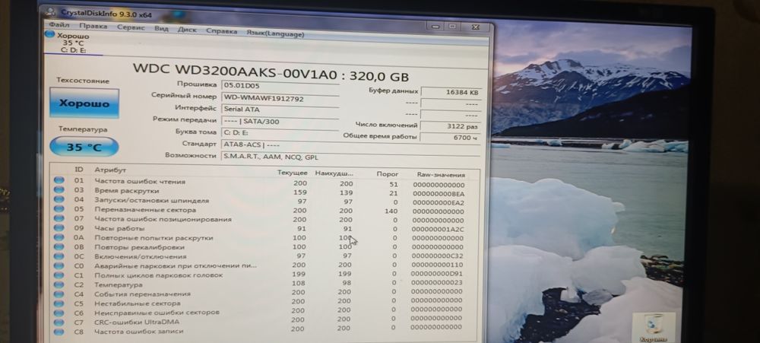This screenshot has height=343, width=760.
Task: Click the status circle for Часы работы
Action: [59, 227]
